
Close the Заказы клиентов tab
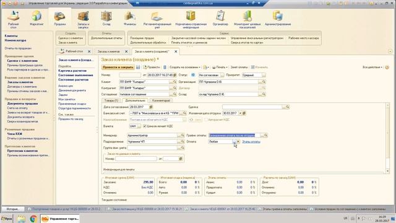pos(126,51)
